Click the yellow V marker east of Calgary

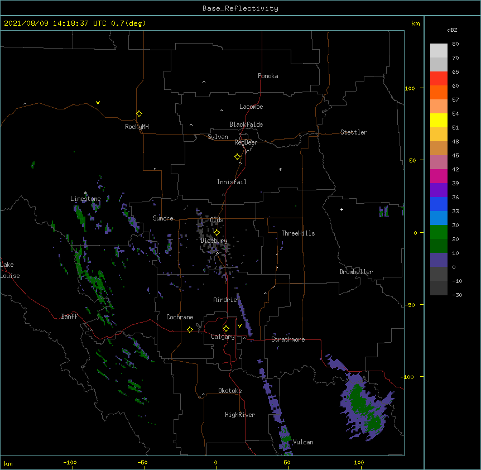point(239,326)
